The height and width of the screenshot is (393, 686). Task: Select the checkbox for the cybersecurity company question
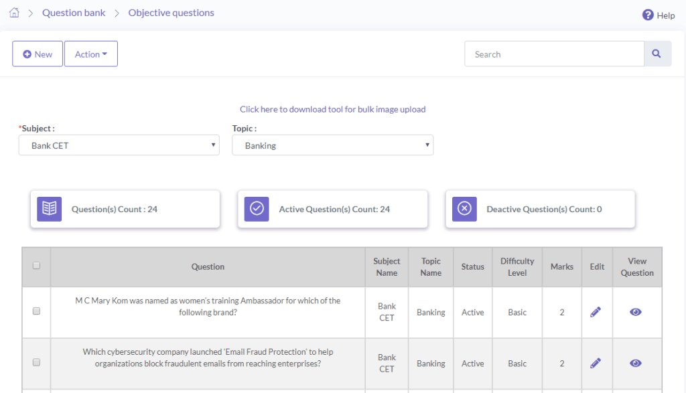36,362
